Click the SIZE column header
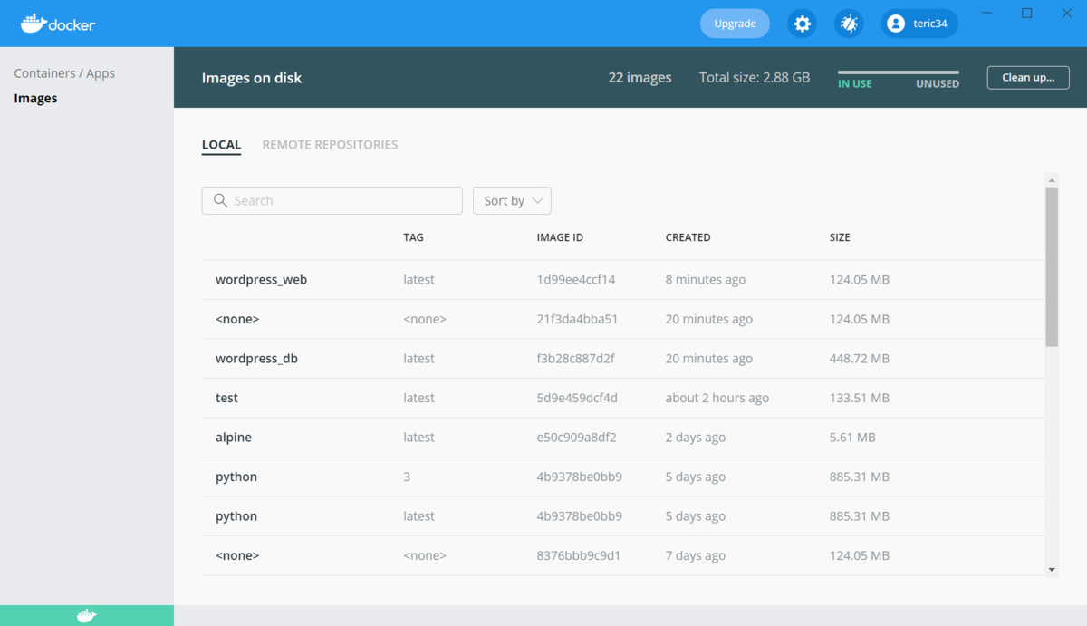 (x=840, y=237)
